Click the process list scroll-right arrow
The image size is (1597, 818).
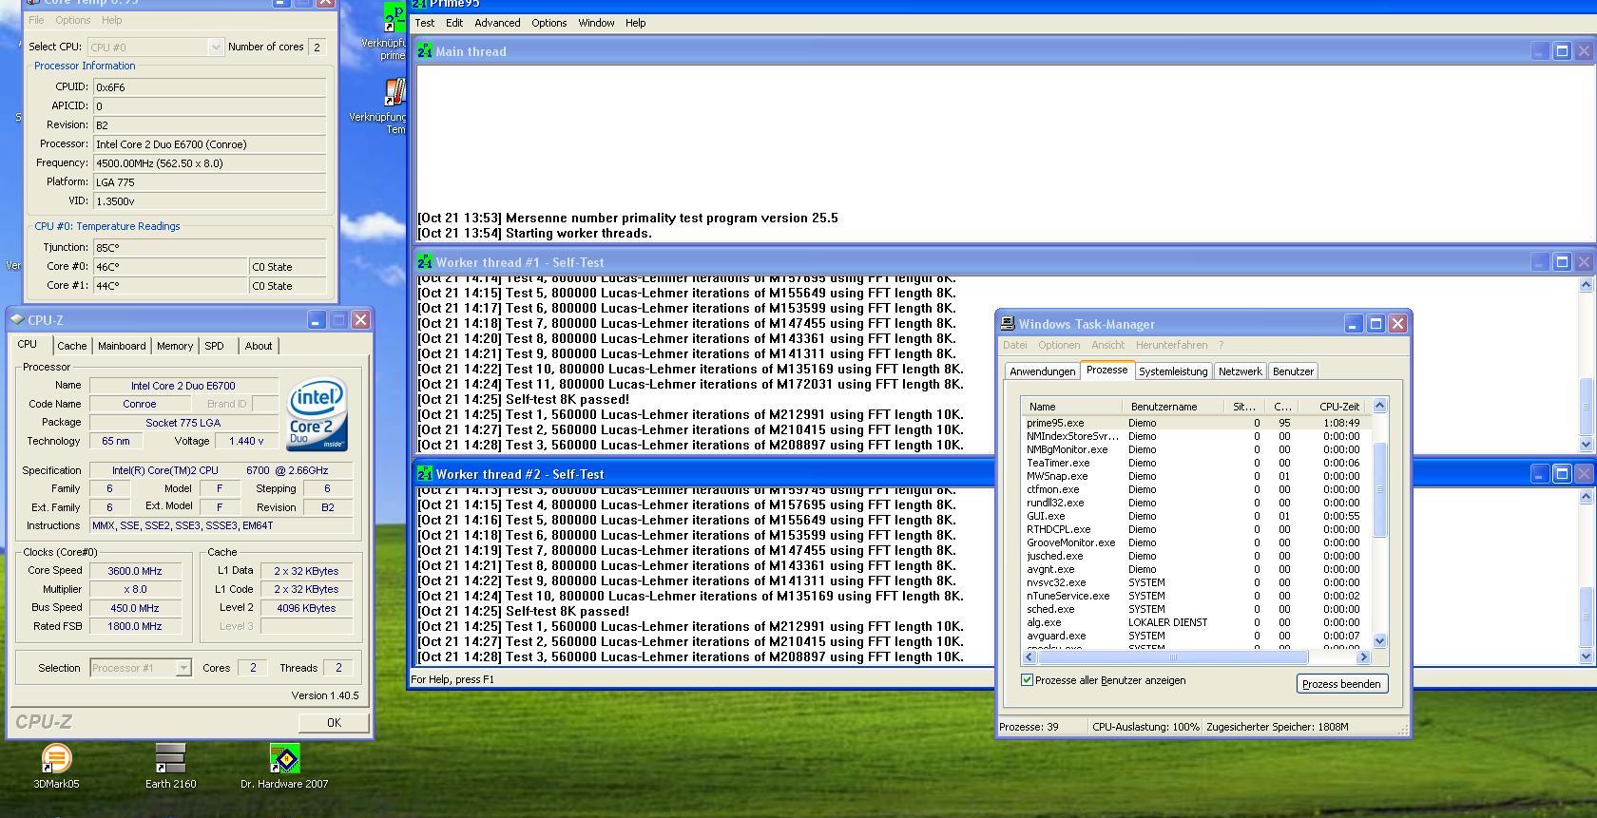coord(1363,656)
